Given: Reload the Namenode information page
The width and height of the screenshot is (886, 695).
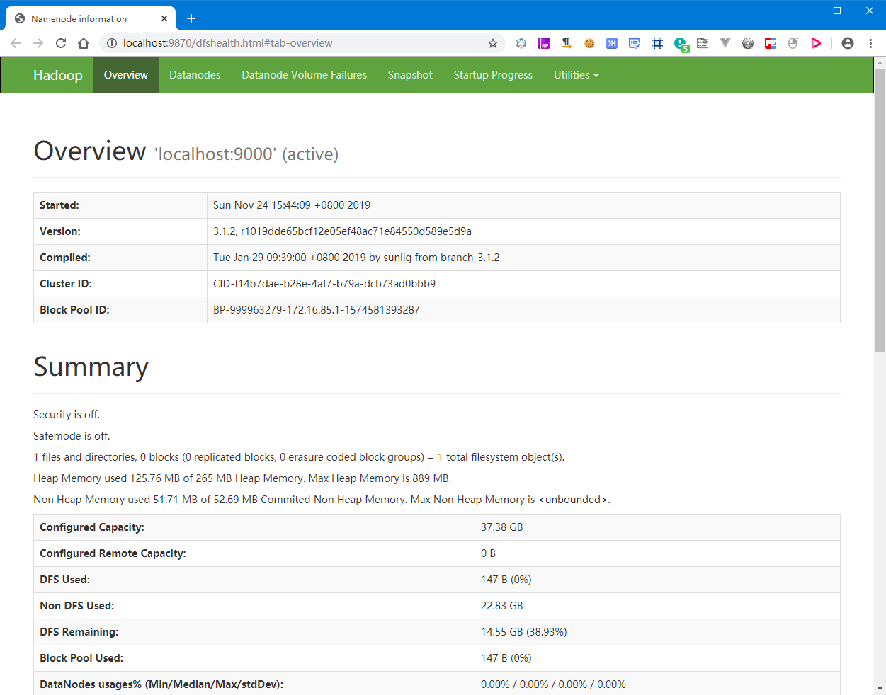Looking at the screenshot, I should tap(61, 43).
